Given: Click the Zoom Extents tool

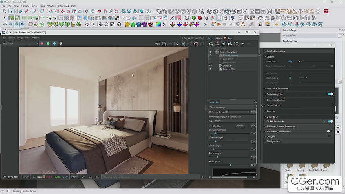Looking at the screenshot, I should (116, 11).
